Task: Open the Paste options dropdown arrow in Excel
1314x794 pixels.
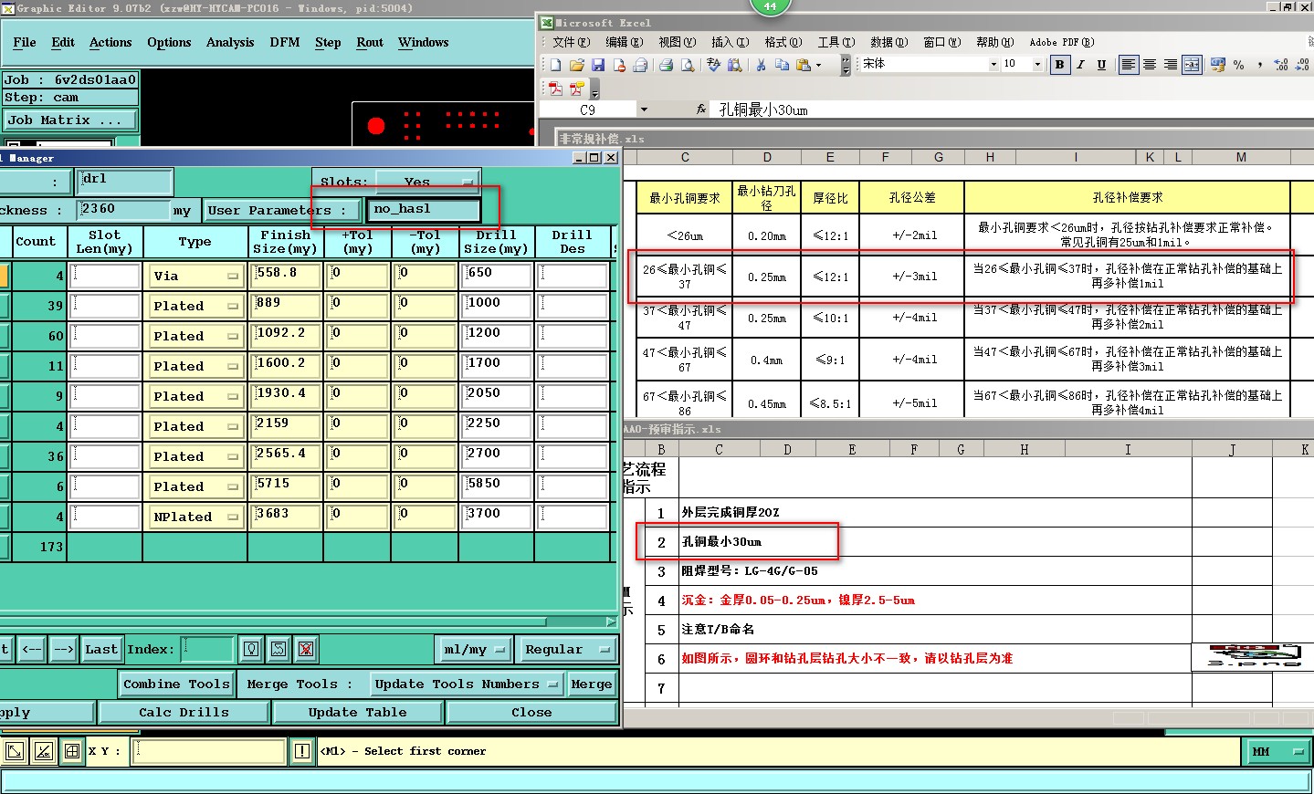Action: (818, 65)
